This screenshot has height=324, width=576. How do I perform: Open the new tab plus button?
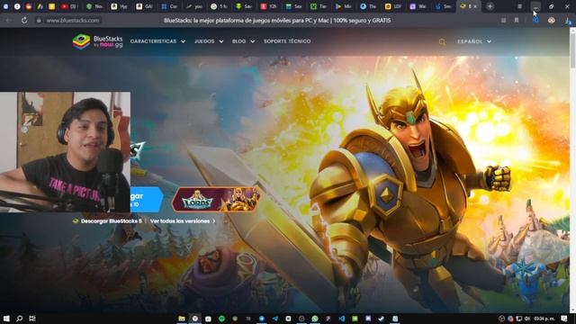pos(490,6)
